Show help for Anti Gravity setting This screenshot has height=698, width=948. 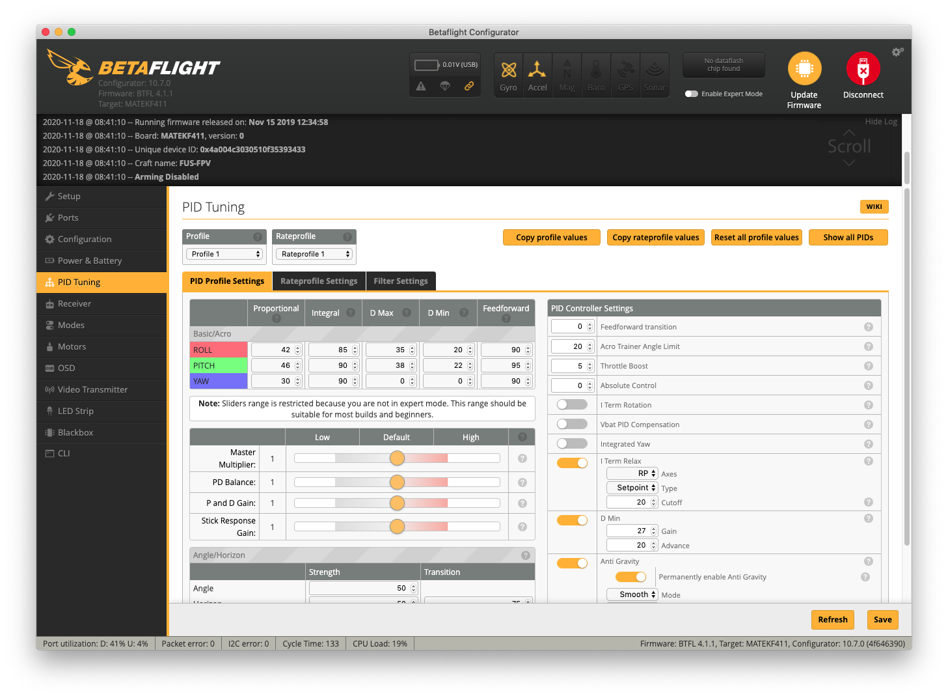pyautogui.click(x=868, y=561)
